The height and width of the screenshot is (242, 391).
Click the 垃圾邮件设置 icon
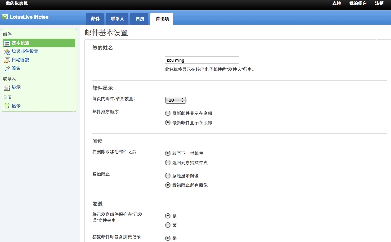click(7, 52)
